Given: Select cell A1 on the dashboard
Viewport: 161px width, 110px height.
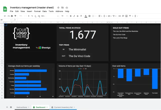Looking at the screenshot, I should click(x=6, y=24).
